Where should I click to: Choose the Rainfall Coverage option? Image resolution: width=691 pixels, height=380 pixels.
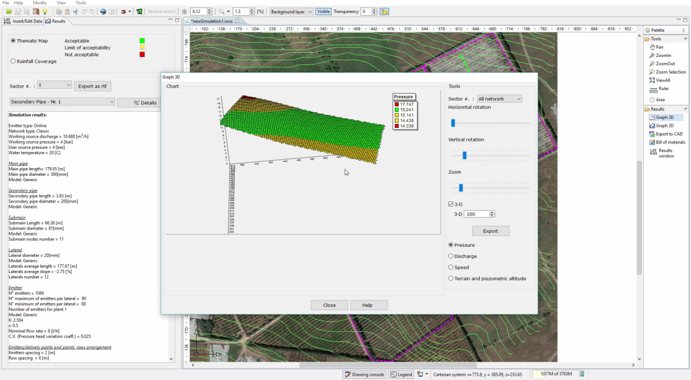point(13,61)
